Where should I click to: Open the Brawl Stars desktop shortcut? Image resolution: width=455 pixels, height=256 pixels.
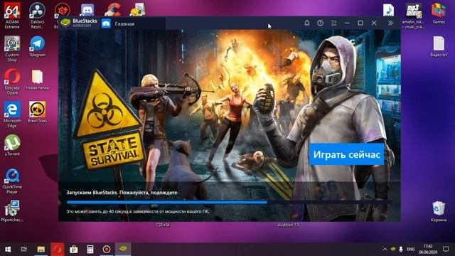click(x=37, y=112)
